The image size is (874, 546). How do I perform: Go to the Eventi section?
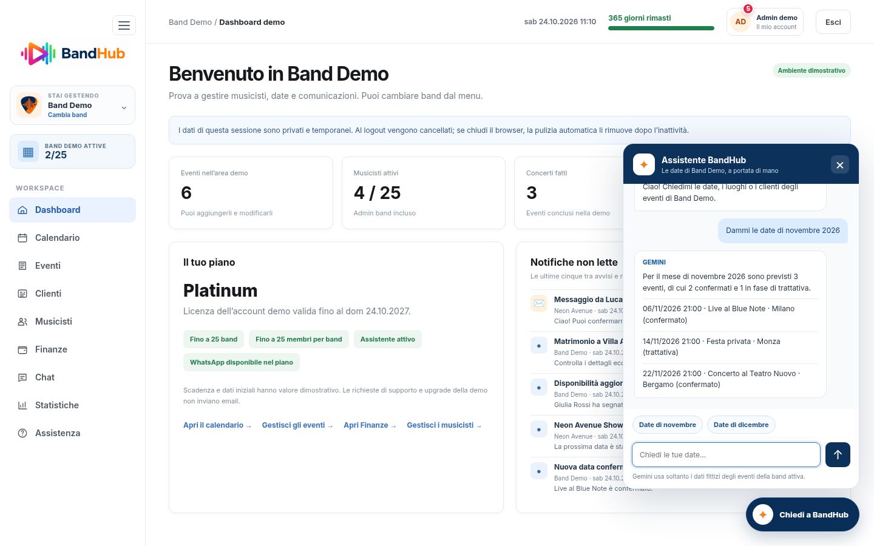(x=72, y=266)
